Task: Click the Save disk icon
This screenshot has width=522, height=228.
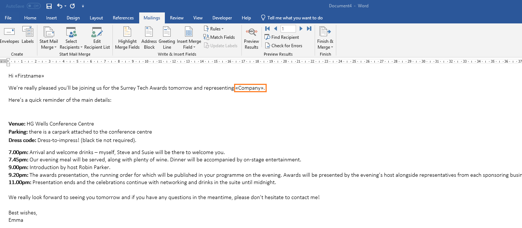Action: [49, 6]
